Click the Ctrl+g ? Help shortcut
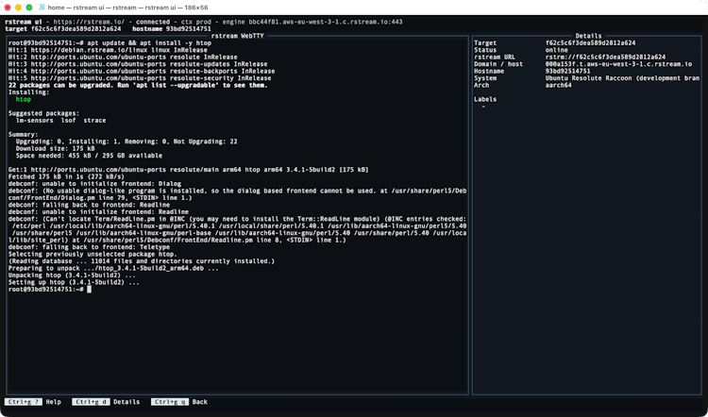 coord(34,402)
